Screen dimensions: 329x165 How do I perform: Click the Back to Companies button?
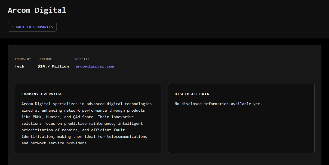pyautogui.click(x=32, y=27)
